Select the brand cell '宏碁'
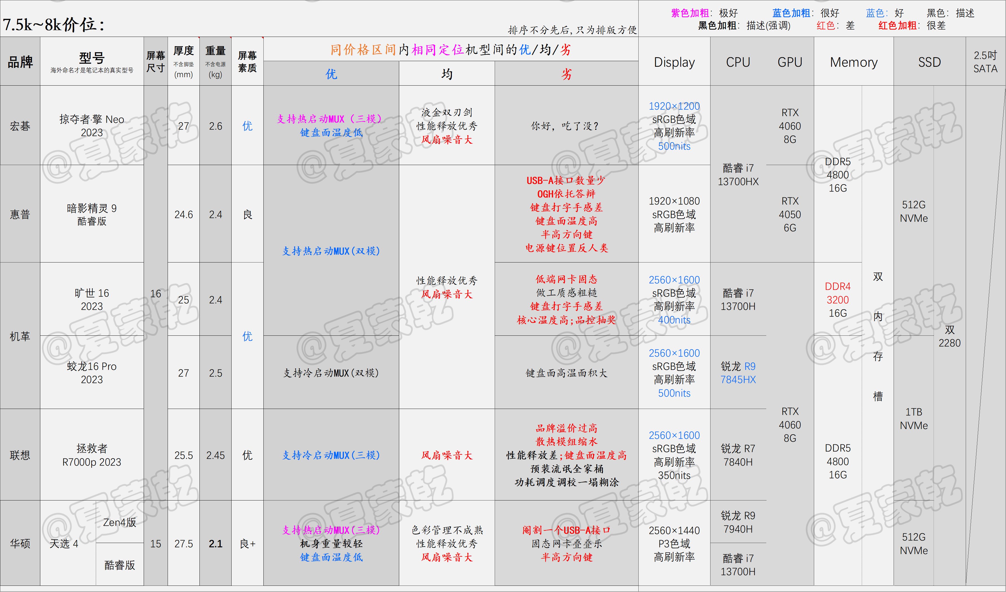 pos(20,126)
